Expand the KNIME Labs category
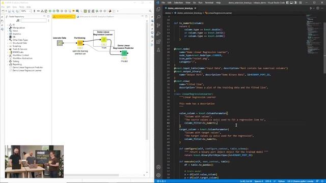 (x=8, y=52)
